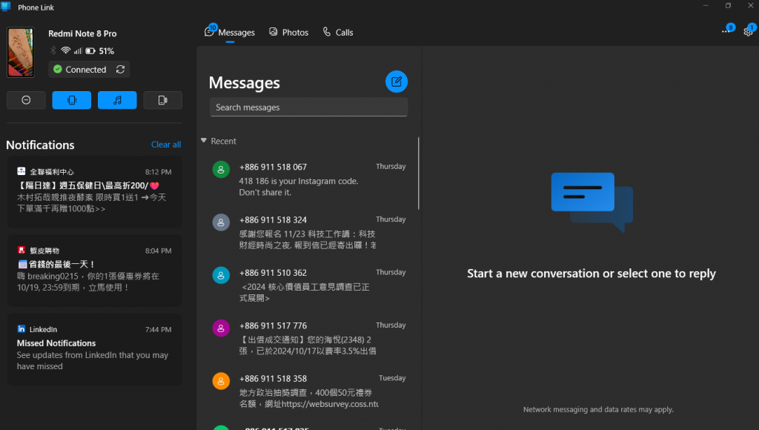Screen dimensions: 759x430
Task: Click gray avatar for 518 324 contact
Action: pos(221,222)
